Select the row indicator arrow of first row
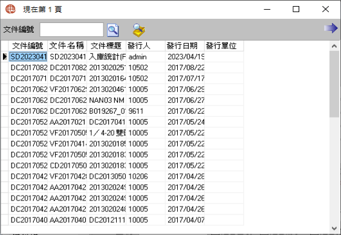The image size is (341, 235). click(5, 56)
